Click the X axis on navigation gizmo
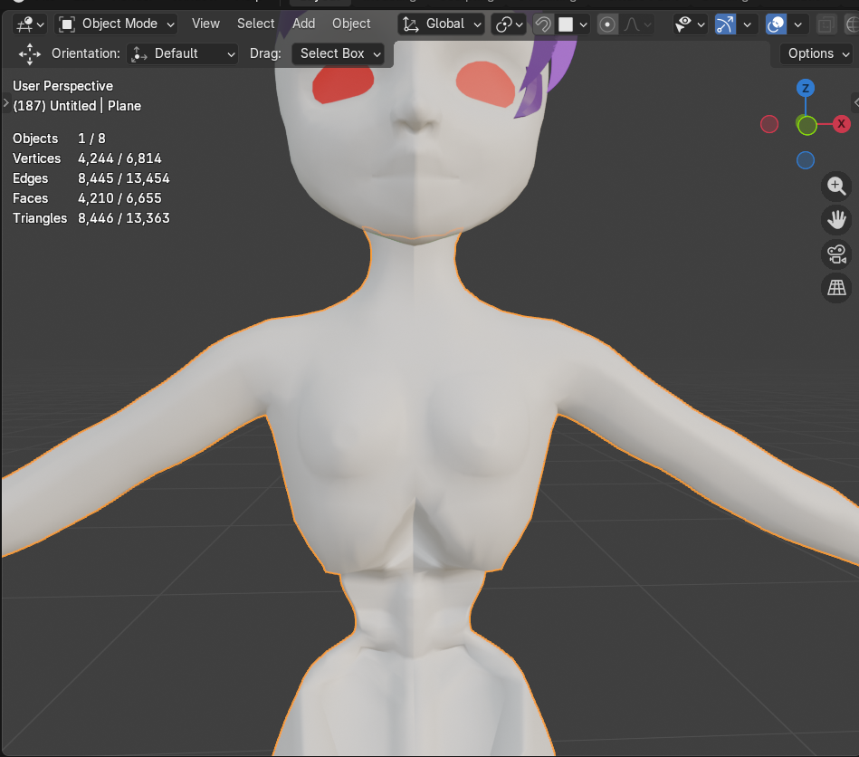This screenshot has height=757, width=859. click(x=841, y=124)
